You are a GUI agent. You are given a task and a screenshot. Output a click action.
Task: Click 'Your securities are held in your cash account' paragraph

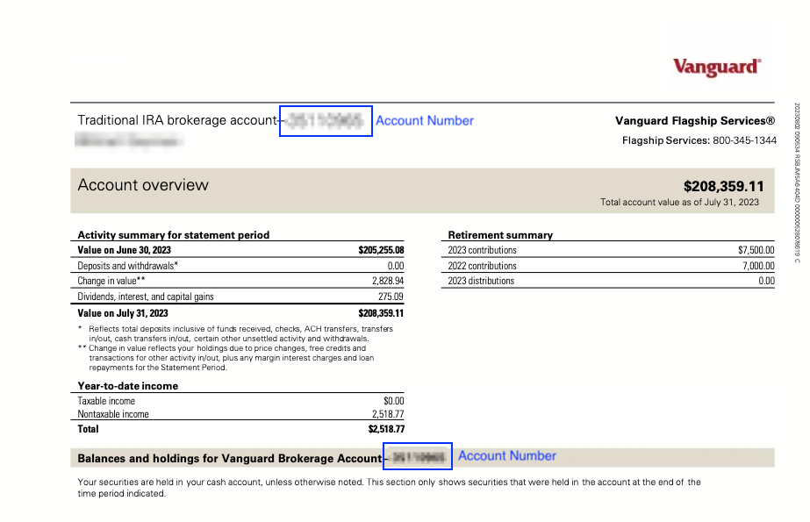(389, 488)
